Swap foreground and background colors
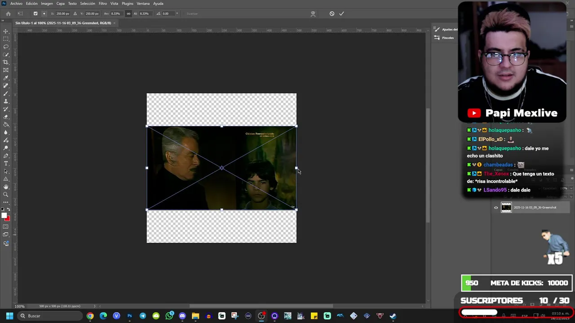Viewport: 575px width, 323px height. pos(9,210)
